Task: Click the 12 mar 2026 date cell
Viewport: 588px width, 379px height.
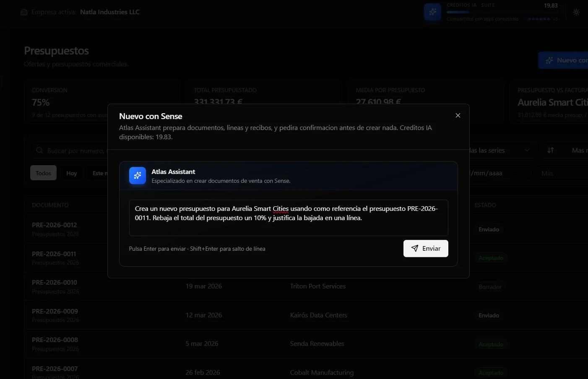Action: click(204, 315)
